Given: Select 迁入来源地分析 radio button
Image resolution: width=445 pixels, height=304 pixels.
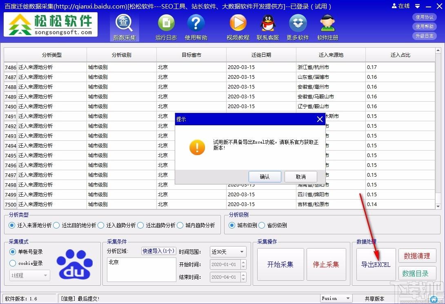Looking at the screenshot, I should coord(30,225).
